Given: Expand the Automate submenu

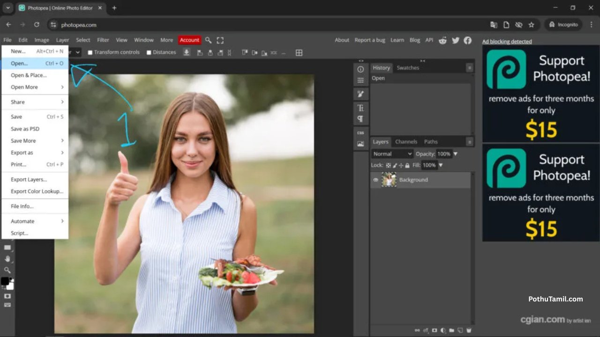Looking at the screenshot, I should point(35,221).
